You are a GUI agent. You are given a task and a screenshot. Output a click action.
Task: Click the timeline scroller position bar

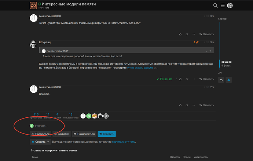click(x=220, y=63)
